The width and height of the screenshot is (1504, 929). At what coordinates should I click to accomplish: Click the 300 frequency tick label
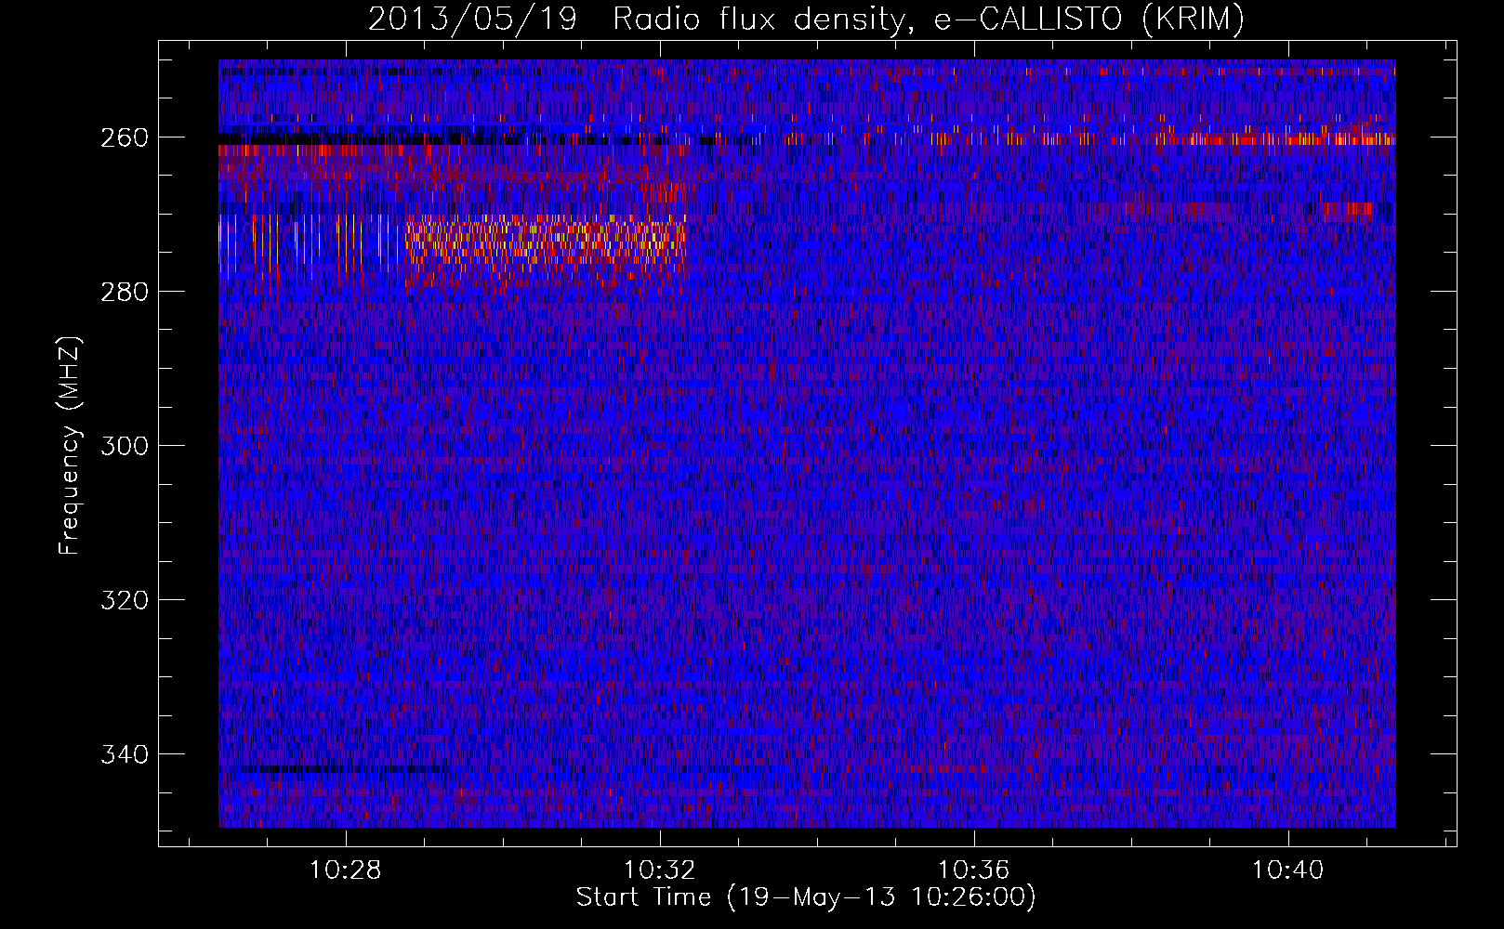point(125,446)
